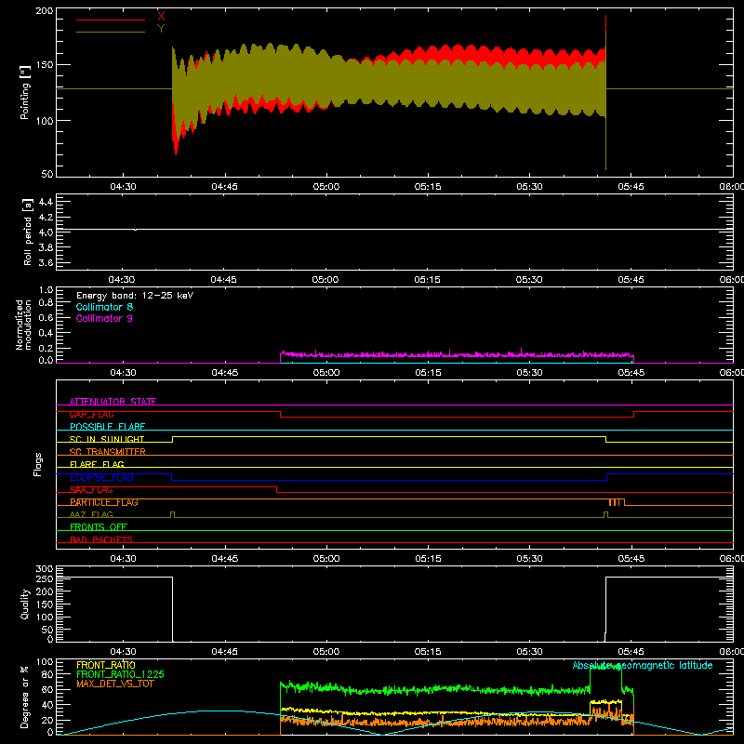
Task: Click the 'Roll period [s]' axis title
Action: click(x=28, y=232)
